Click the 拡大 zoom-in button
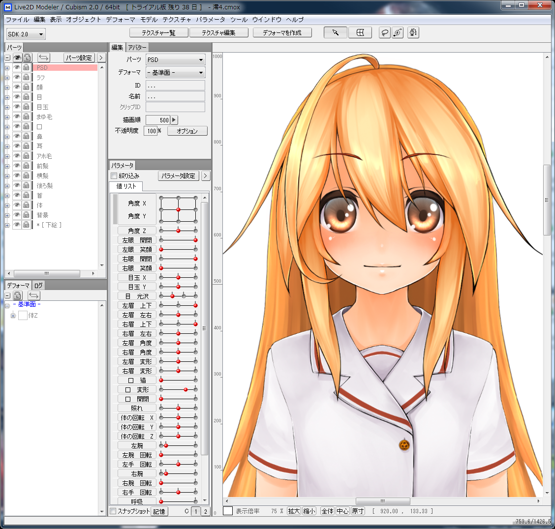The width and height of the screenshot is (555, 529). (294, 511)
